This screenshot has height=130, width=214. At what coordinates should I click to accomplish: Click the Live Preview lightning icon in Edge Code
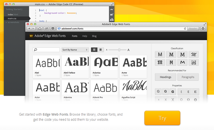coord(112,10)
